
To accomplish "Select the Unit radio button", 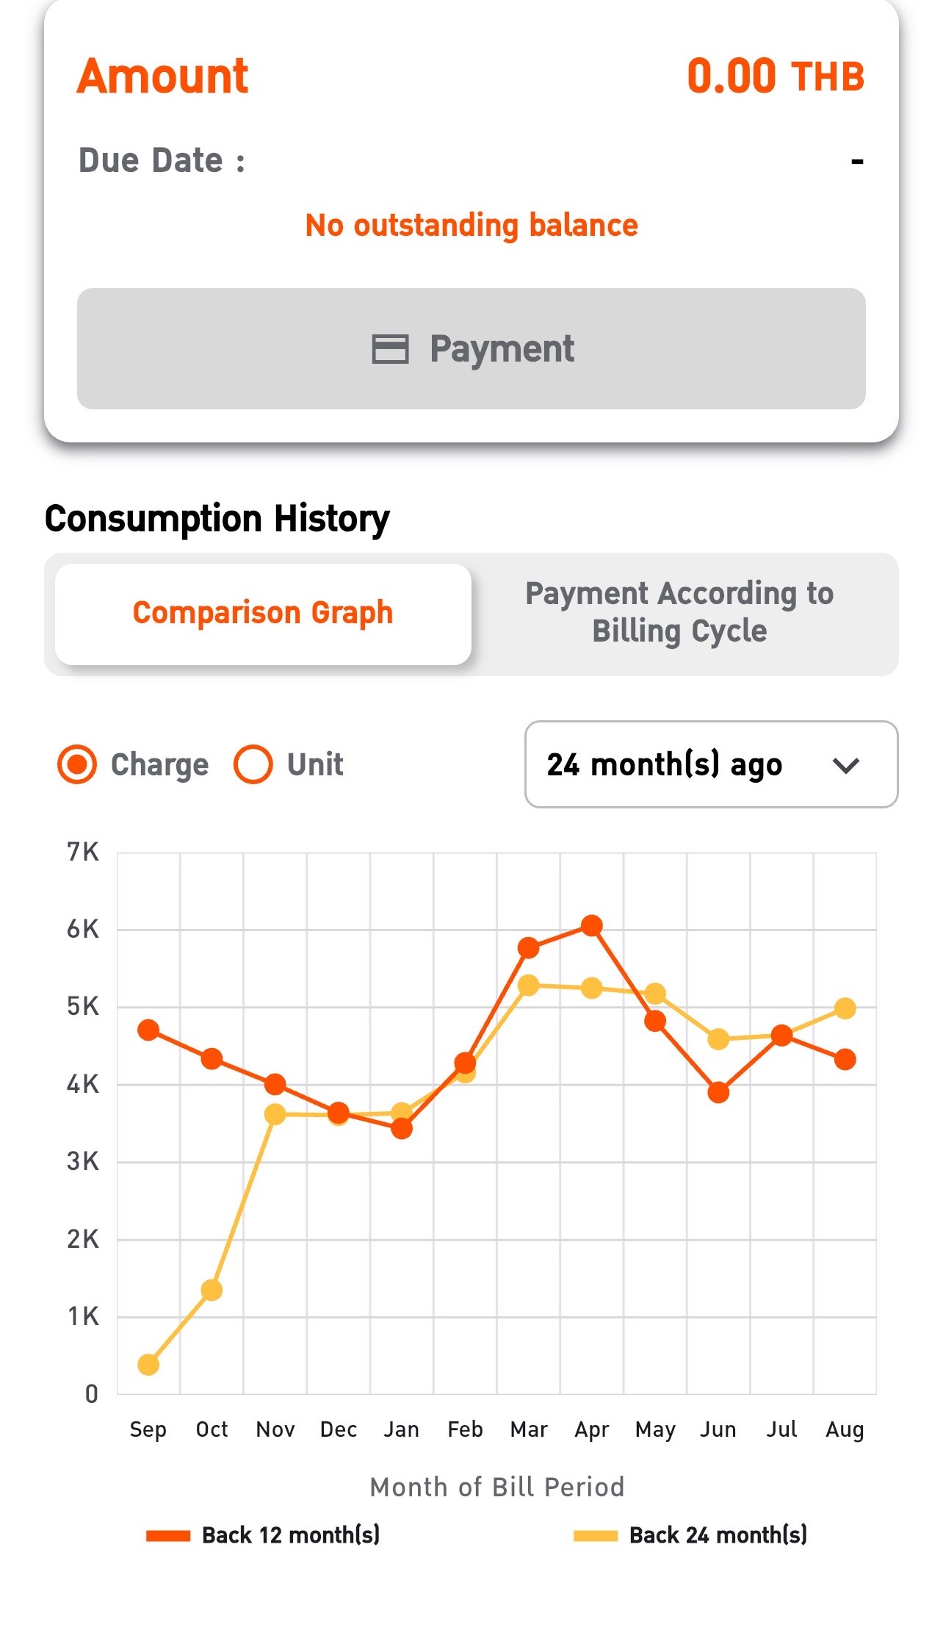I will coord(253,764).
